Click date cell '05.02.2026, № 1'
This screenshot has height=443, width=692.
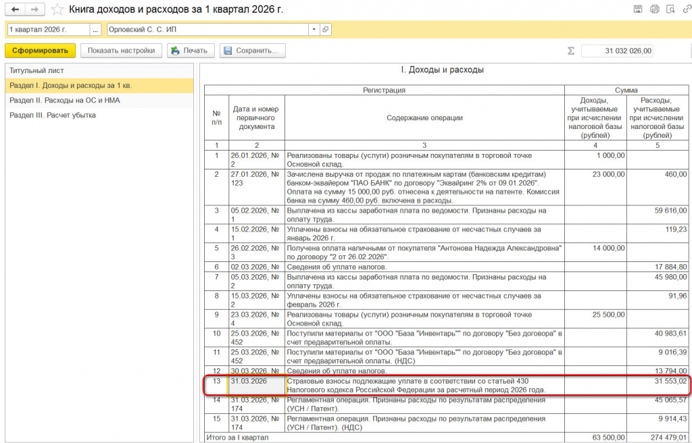click(256, 215)
